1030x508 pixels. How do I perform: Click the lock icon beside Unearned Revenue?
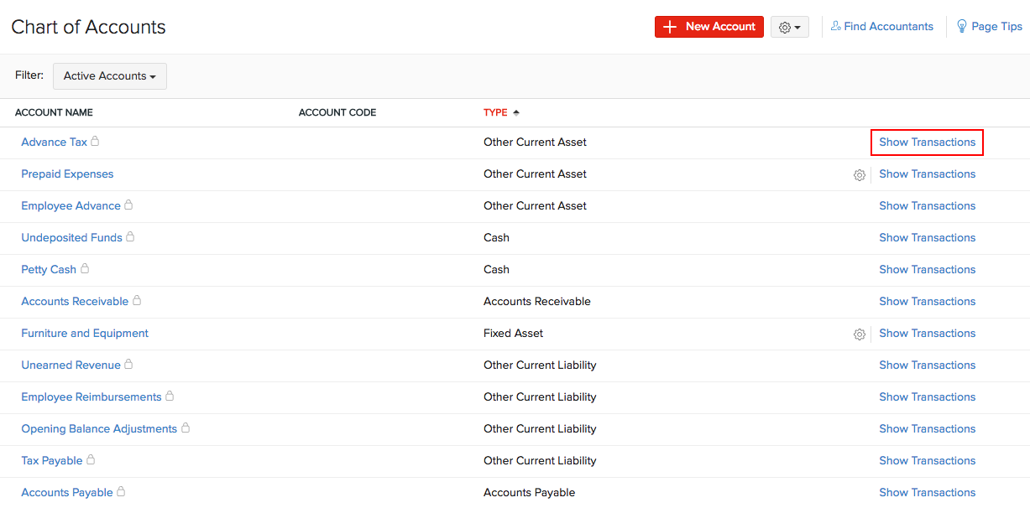[x=128, y=364]
